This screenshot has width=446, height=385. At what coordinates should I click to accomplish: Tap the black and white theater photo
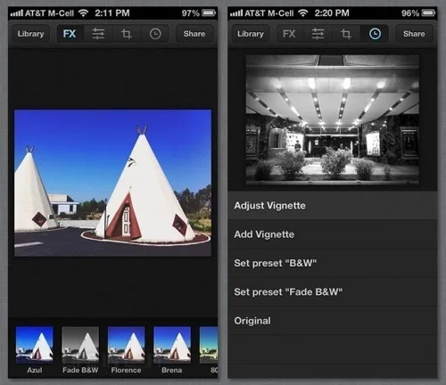(333, 119)
